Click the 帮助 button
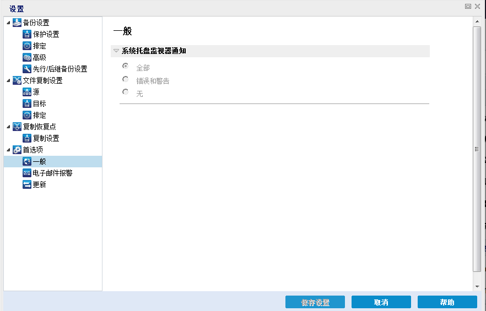 pyautogui.click(x=447, y=302)
